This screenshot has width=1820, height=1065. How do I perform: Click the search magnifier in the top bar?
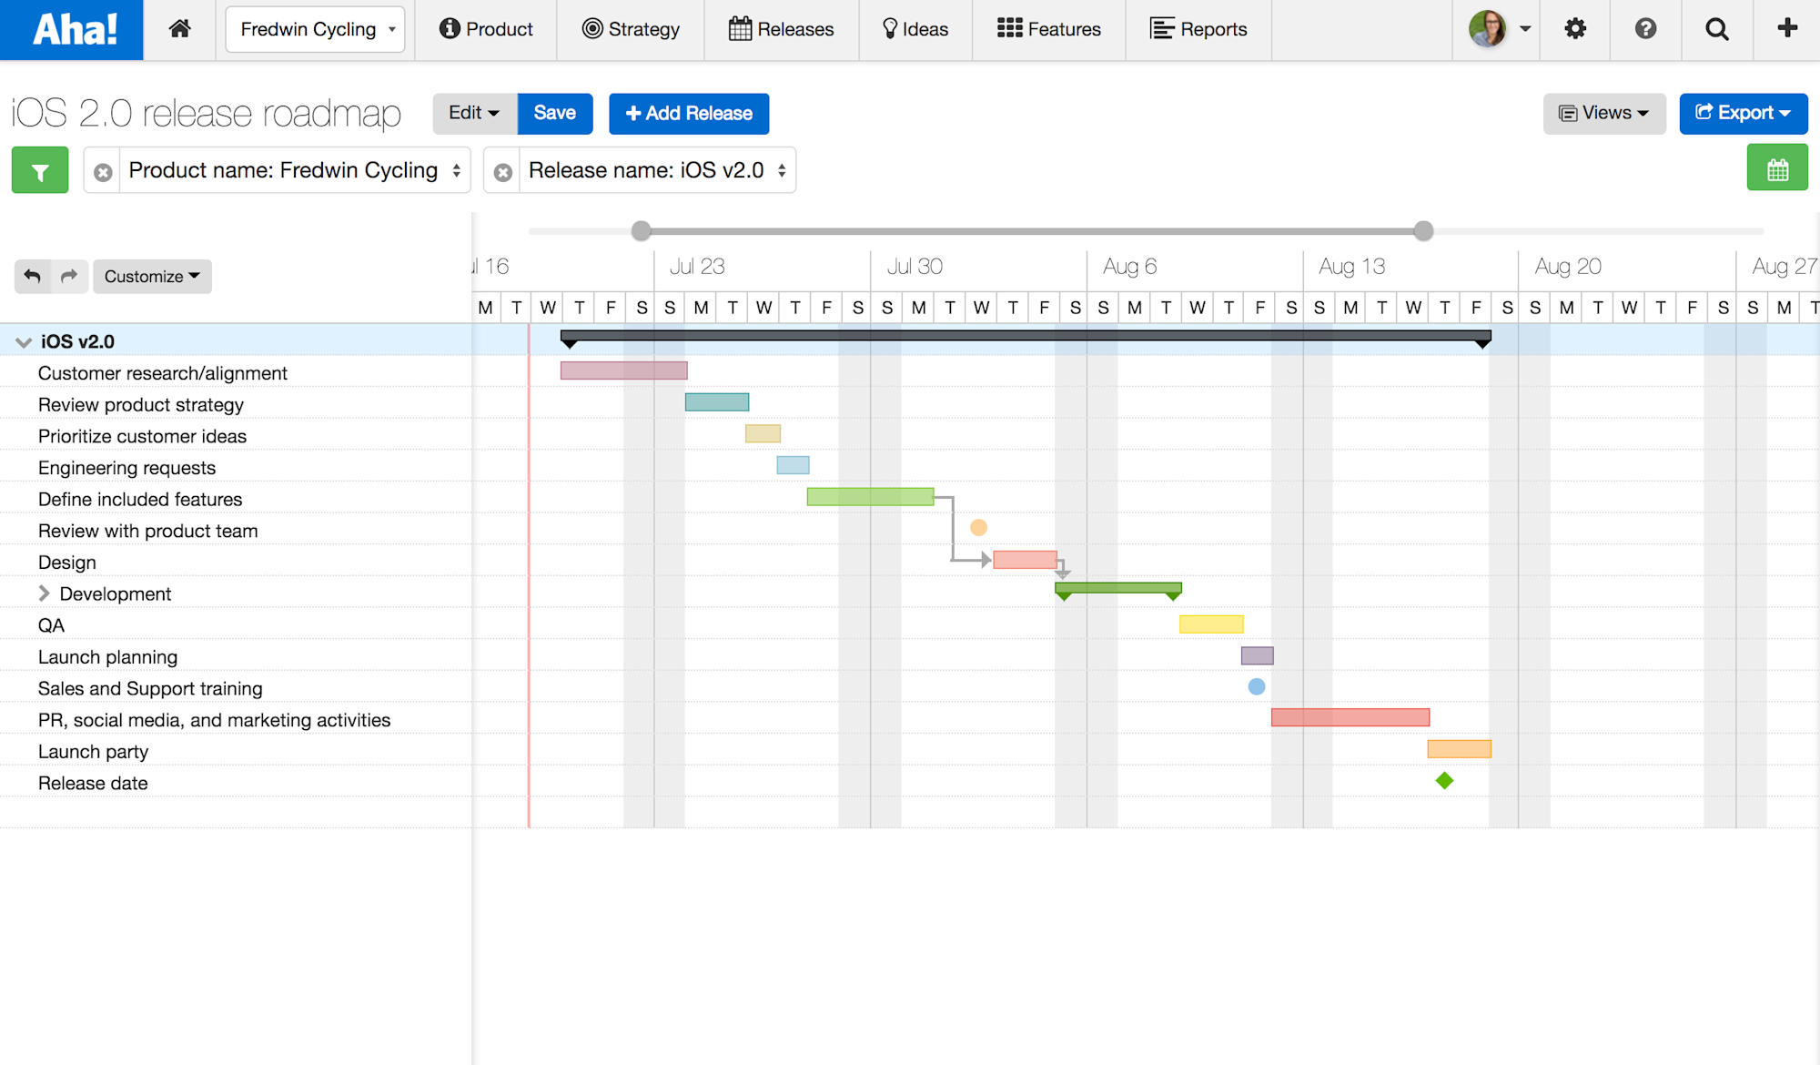point(1716,29)
